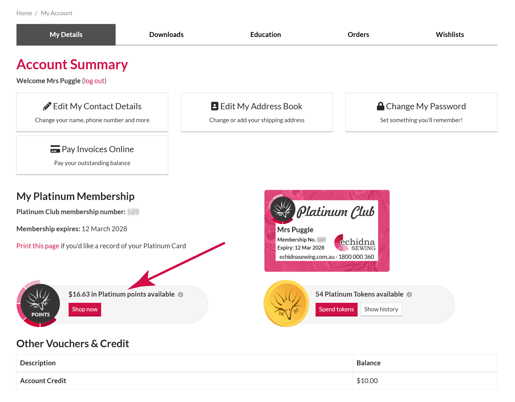Screen dimensions: 515x402
Task: Click the Print this page link
Action: pyautogui.click(x=38, y=246)
